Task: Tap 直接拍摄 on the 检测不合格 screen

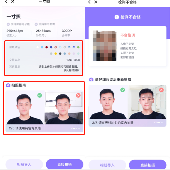Action: (148, 165)
